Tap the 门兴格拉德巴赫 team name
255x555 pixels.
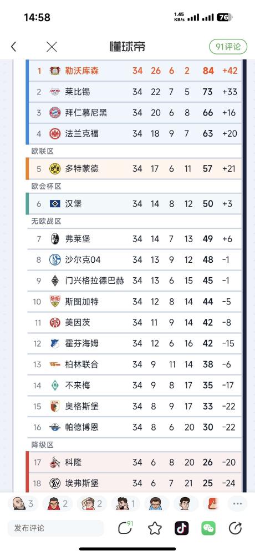95,281
